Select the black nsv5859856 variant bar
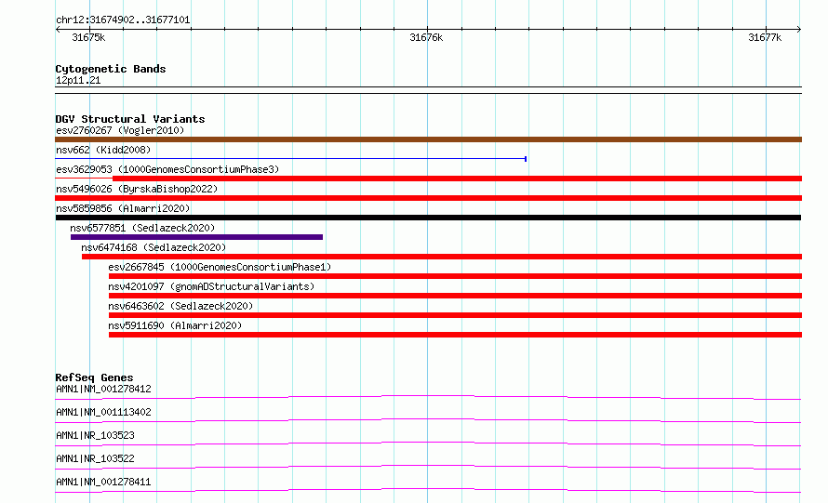The height and width of the screenshot is (503, 828). tap(428, 218)
